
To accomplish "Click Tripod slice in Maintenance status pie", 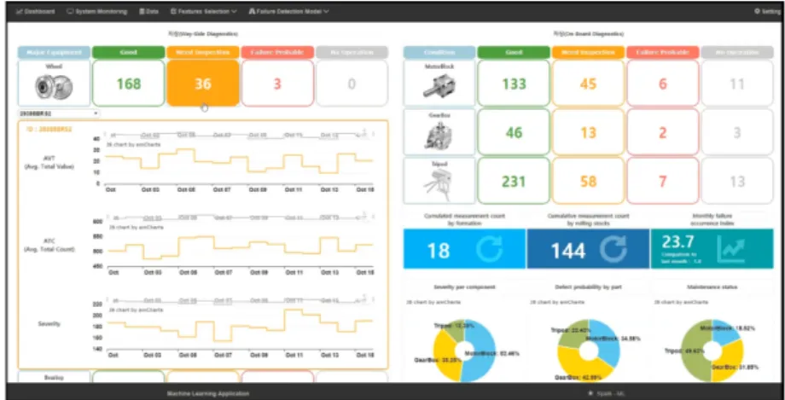I will tap(694, 351).
